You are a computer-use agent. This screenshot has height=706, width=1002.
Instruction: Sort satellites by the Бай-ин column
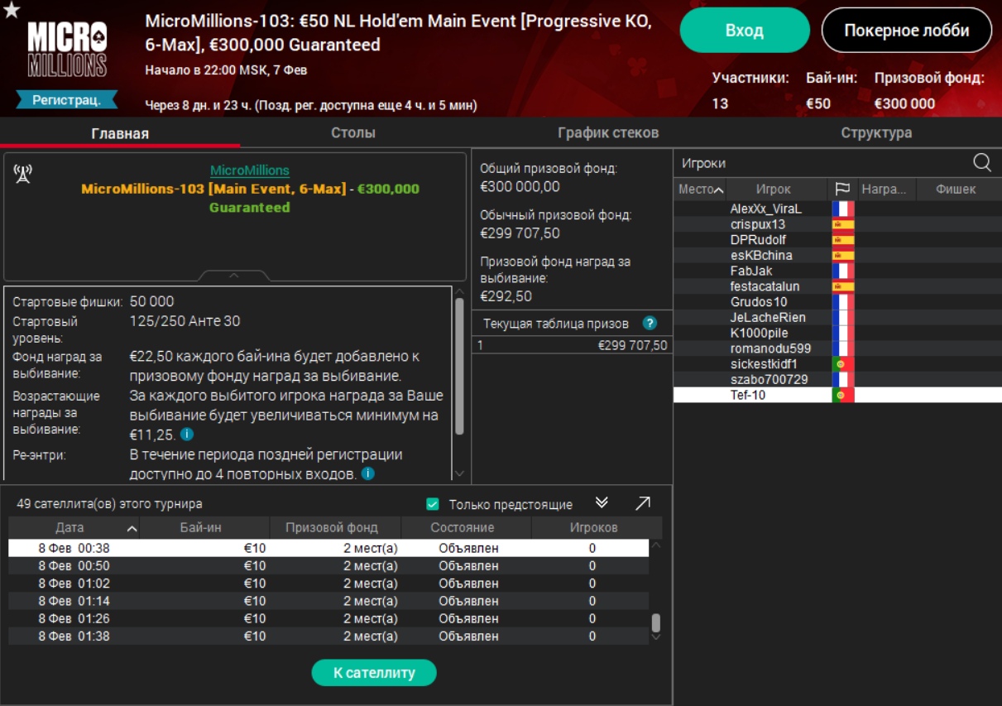point(204,527)
